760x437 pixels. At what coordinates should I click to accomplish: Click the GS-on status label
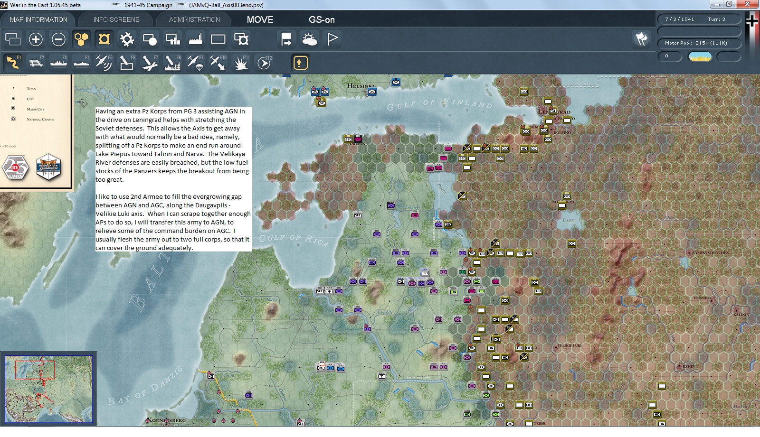pos(322,19)
